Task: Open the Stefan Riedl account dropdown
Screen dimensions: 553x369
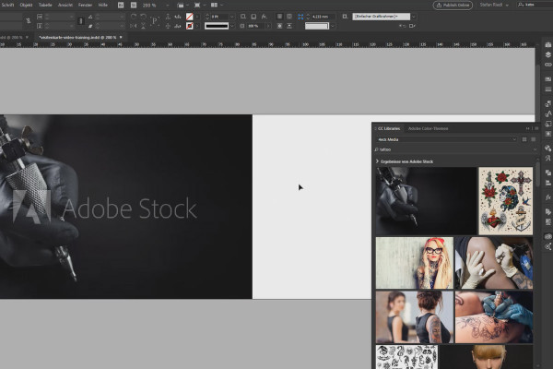Action: click(x=494, y=5)
